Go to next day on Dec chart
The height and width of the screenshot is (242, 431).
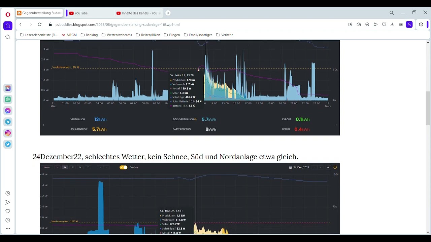tap(320, 167)
